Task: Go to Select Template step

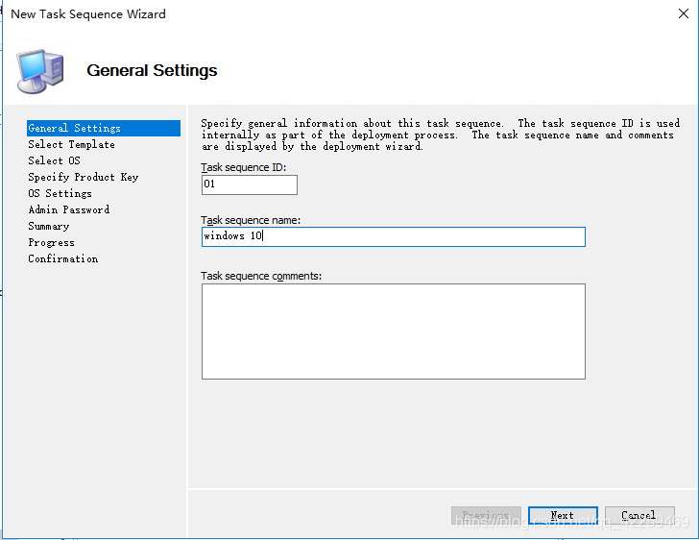Action: point(71,145)
